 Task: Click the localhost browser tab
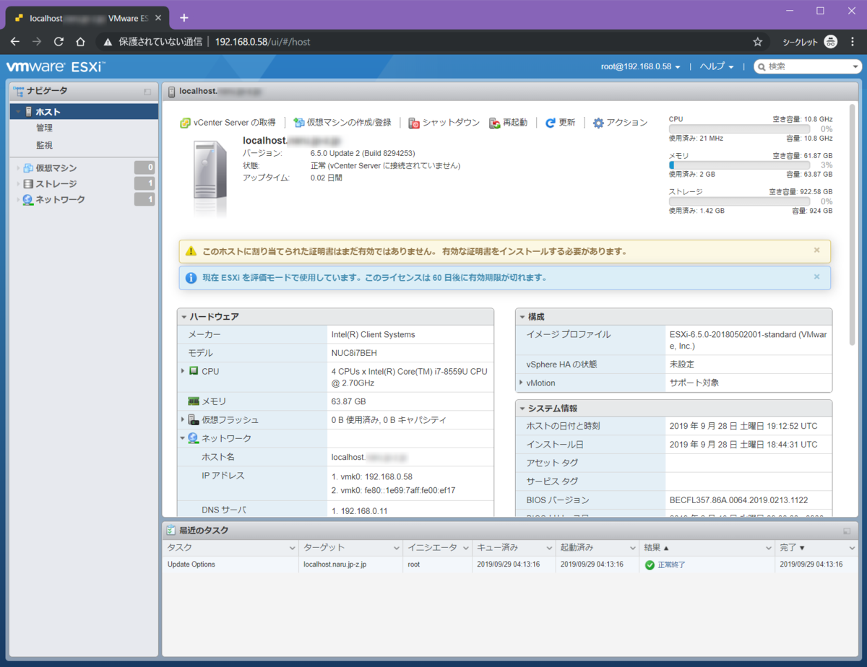point(88,18)
